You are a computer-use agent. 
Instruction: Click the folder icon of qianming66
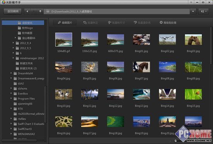coord(15,104)
